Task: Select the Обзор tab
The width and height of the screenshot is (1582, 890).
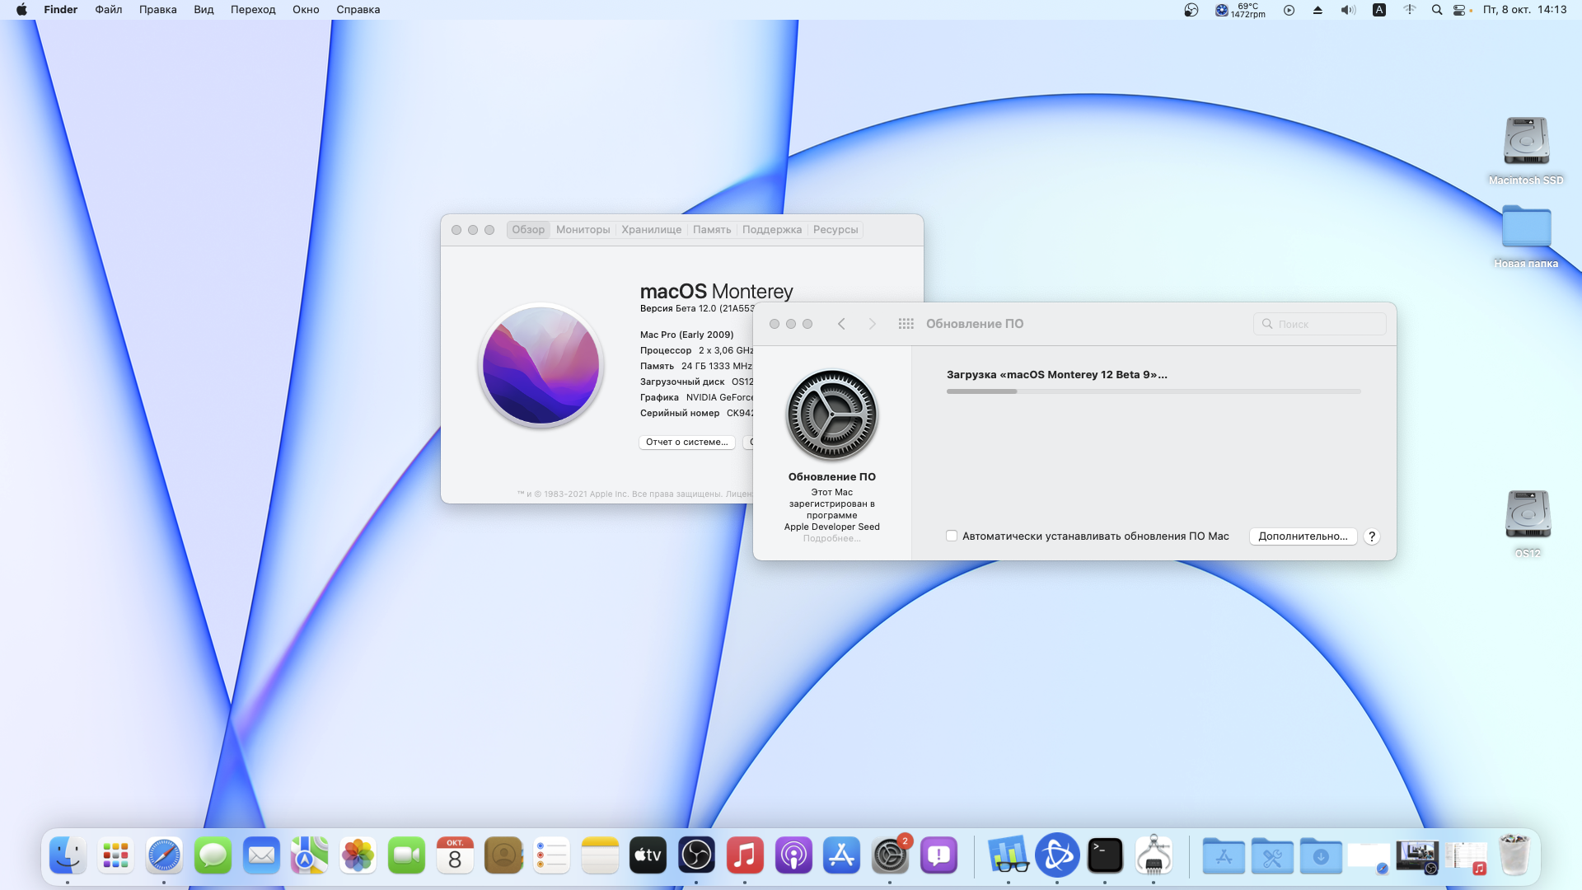Action: coord(528,230)
